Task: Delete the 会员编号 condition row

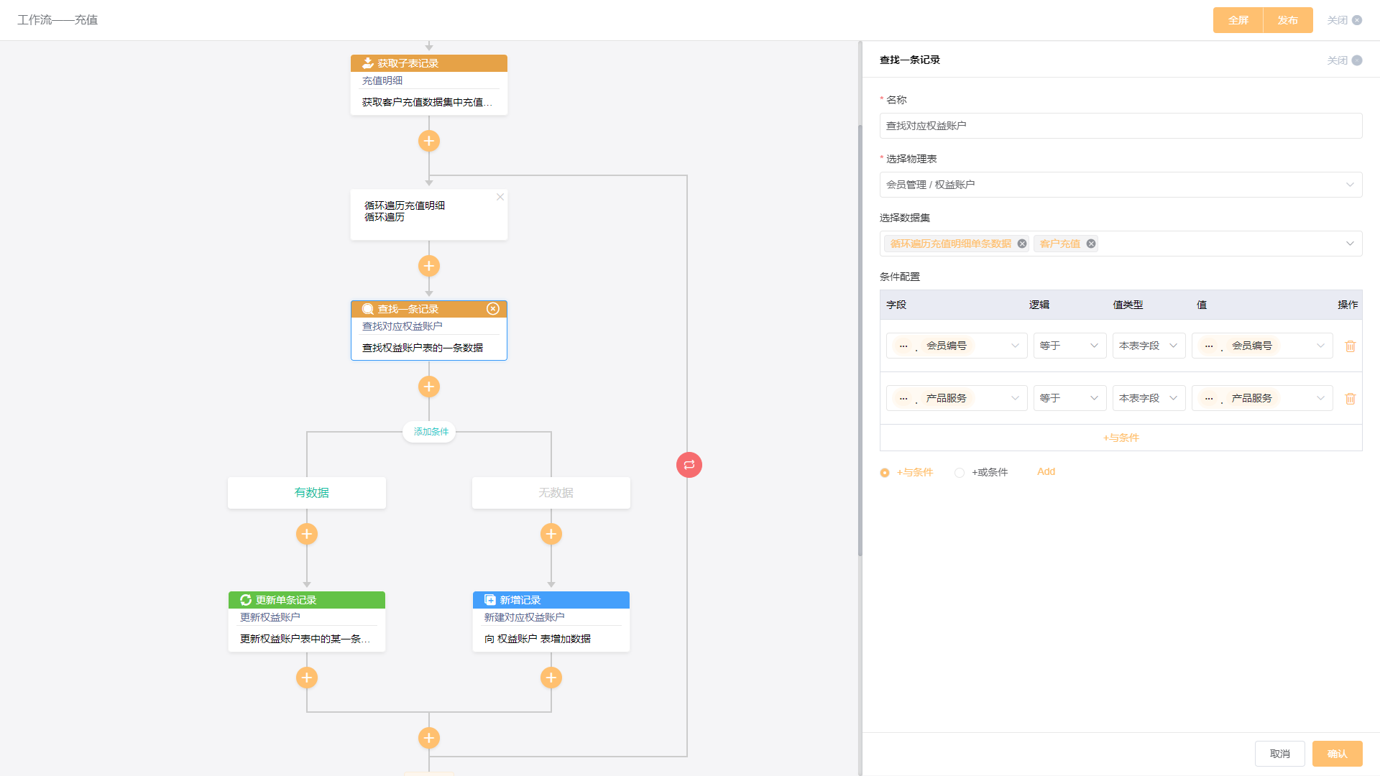Action: coord(1351,346)
